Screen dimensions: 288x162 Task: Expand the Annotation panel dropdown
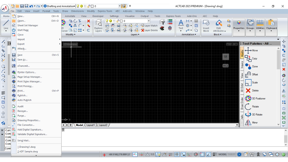click(x=188, y=34)
